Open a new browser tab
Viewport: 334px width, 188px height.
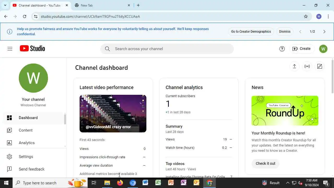click(138, 5)
